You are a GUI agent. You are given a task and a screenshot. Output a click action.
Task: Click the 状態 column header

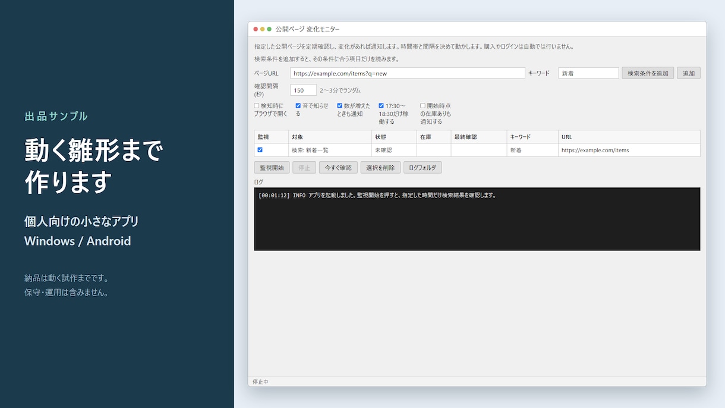[395, 137]
